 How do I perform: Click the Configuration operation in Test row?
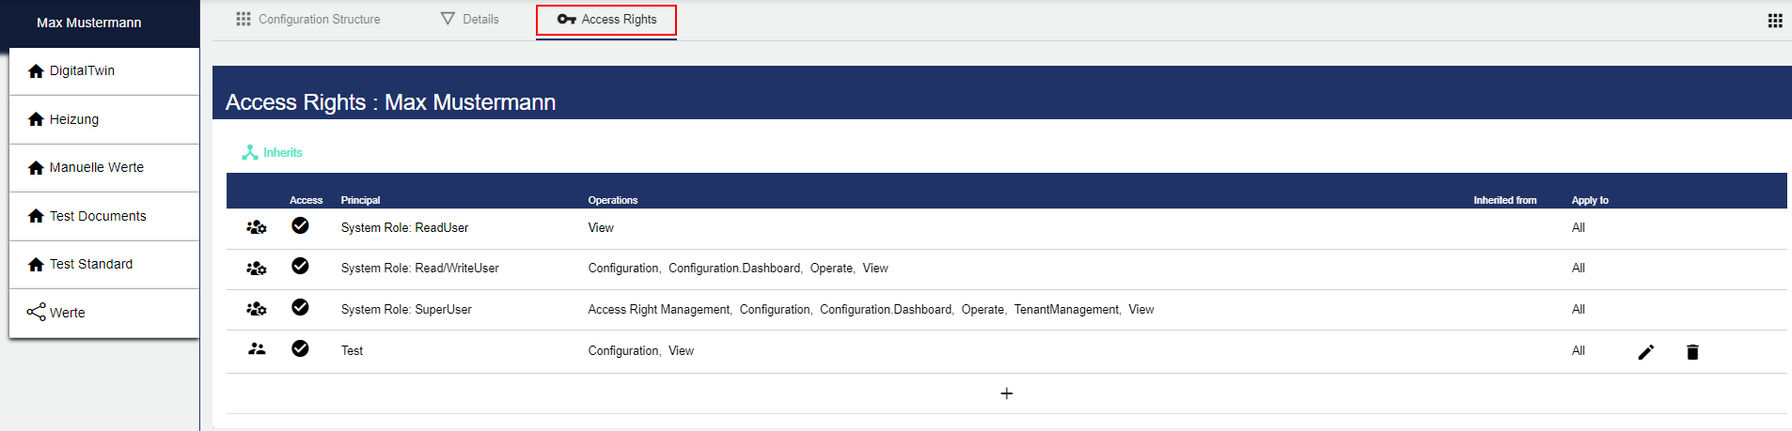[623, 351]
